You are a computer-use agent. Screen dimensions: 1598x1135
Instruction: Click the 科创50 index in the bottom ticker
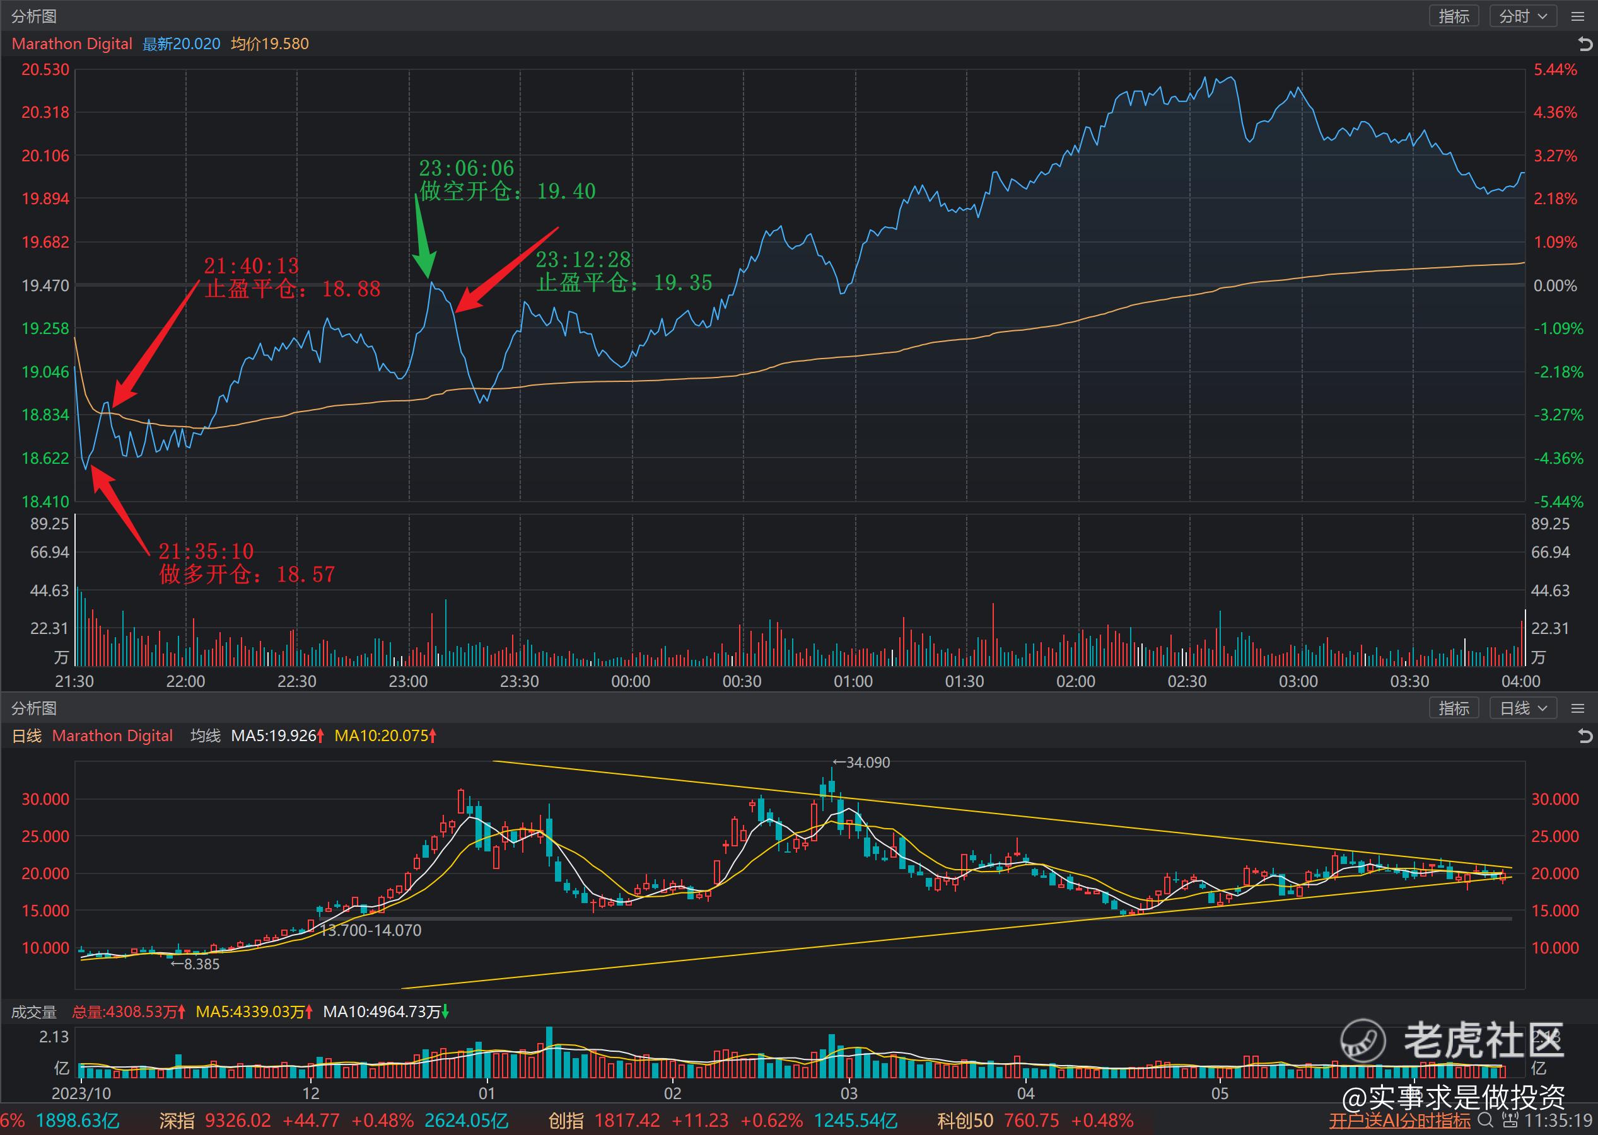tap(964, 1121)
